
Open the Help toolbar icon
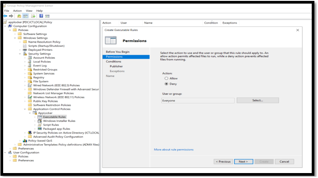[x=41, y=16]
